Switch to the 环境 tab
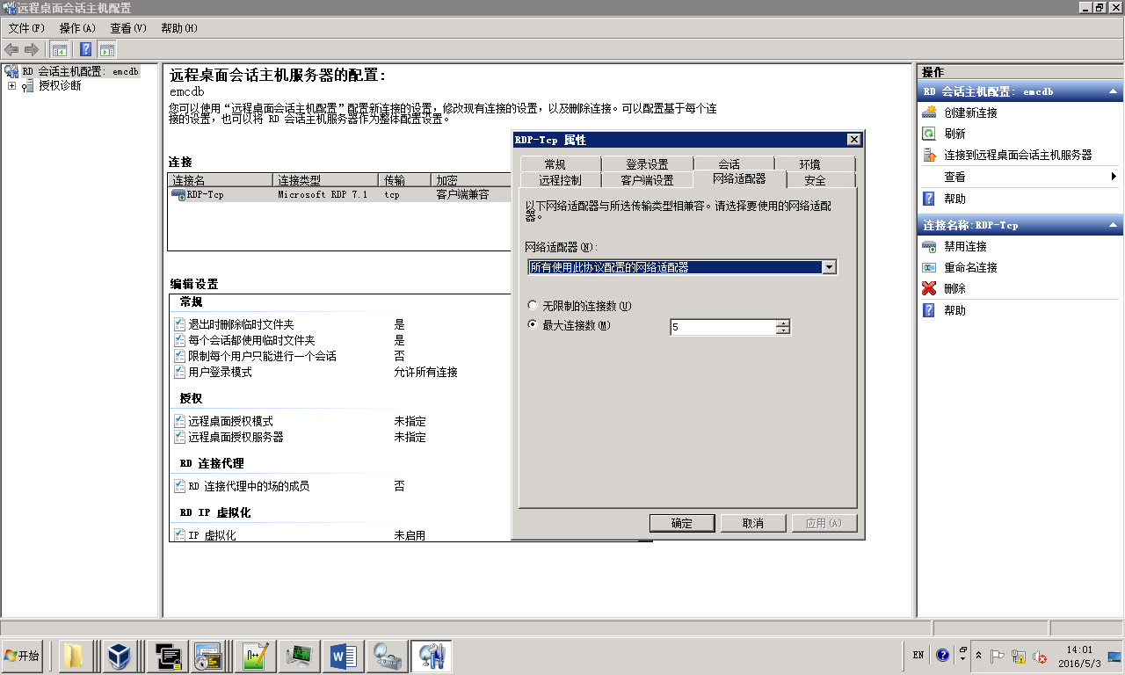Viewport: 1125px width, 675px height. 815,164
